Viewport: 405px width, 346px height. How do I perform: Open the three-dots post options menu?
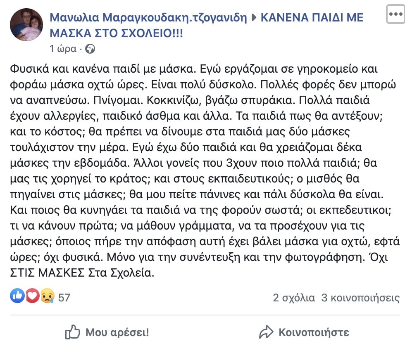(395, 14)
